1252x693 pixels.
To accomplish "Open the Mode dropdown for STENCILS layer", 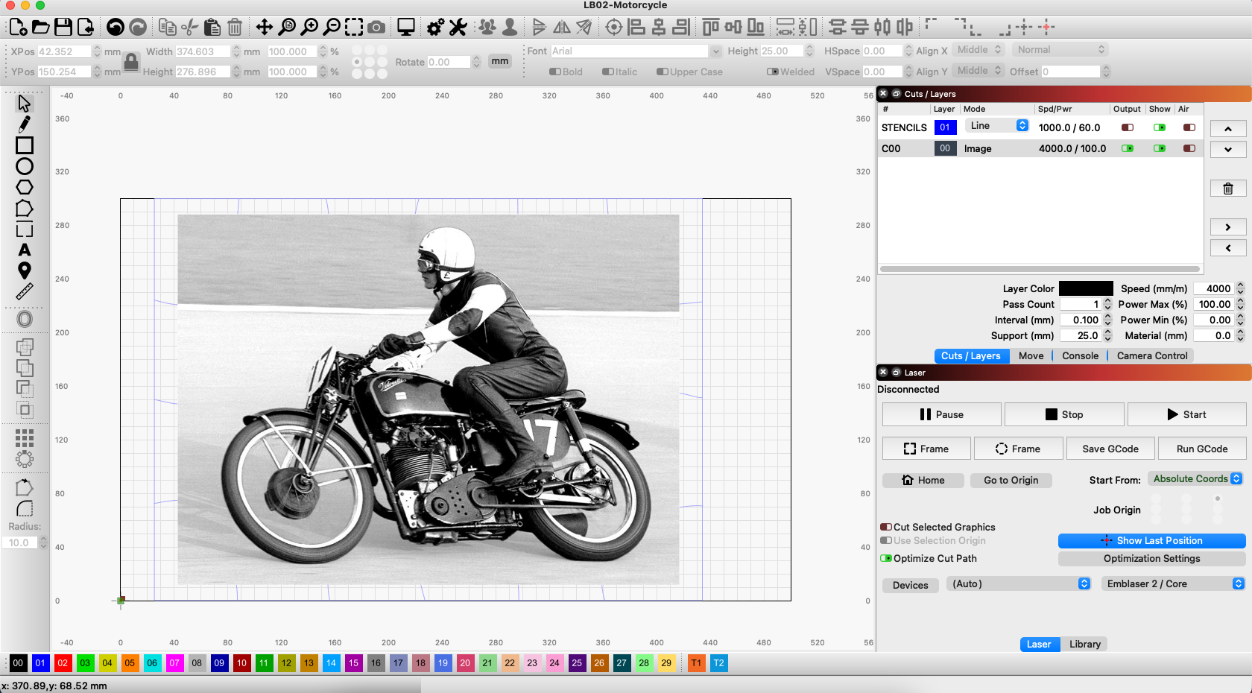I will click(996, 125).
